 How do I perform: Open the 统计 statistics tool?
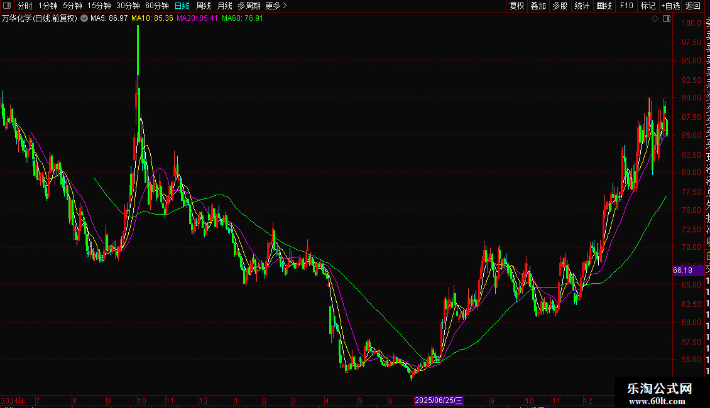(582, 6)
